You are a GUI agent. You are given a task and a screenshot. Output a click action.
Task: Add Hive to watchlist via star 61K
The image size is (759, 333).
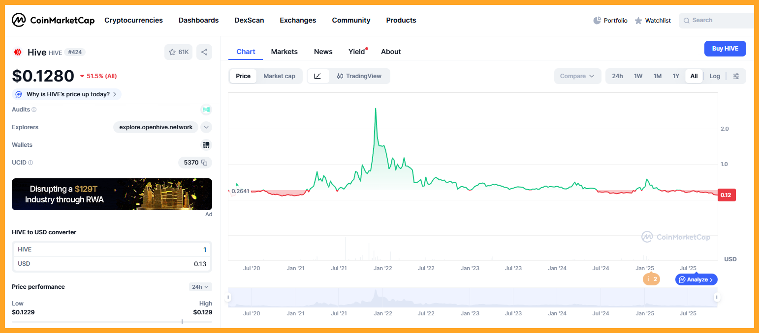point(178,52)
